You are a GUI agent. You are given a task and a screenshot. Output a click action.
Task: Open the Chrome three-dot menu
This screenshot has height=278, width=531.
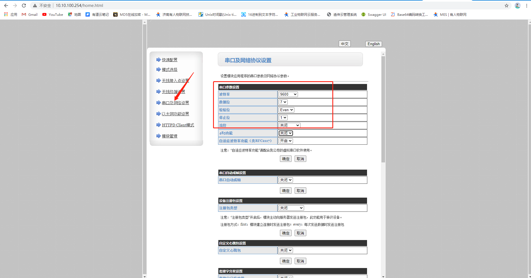[527, 6]
